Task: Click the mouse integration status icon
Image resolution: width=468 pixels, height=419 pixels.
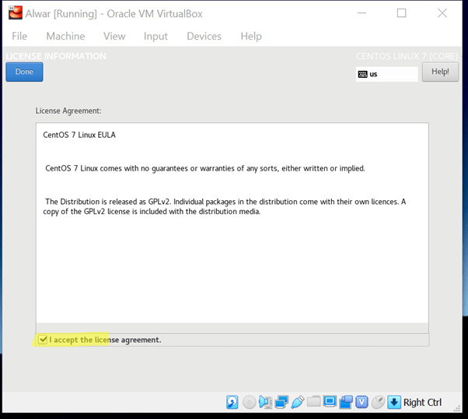Action: click(378, 402)
